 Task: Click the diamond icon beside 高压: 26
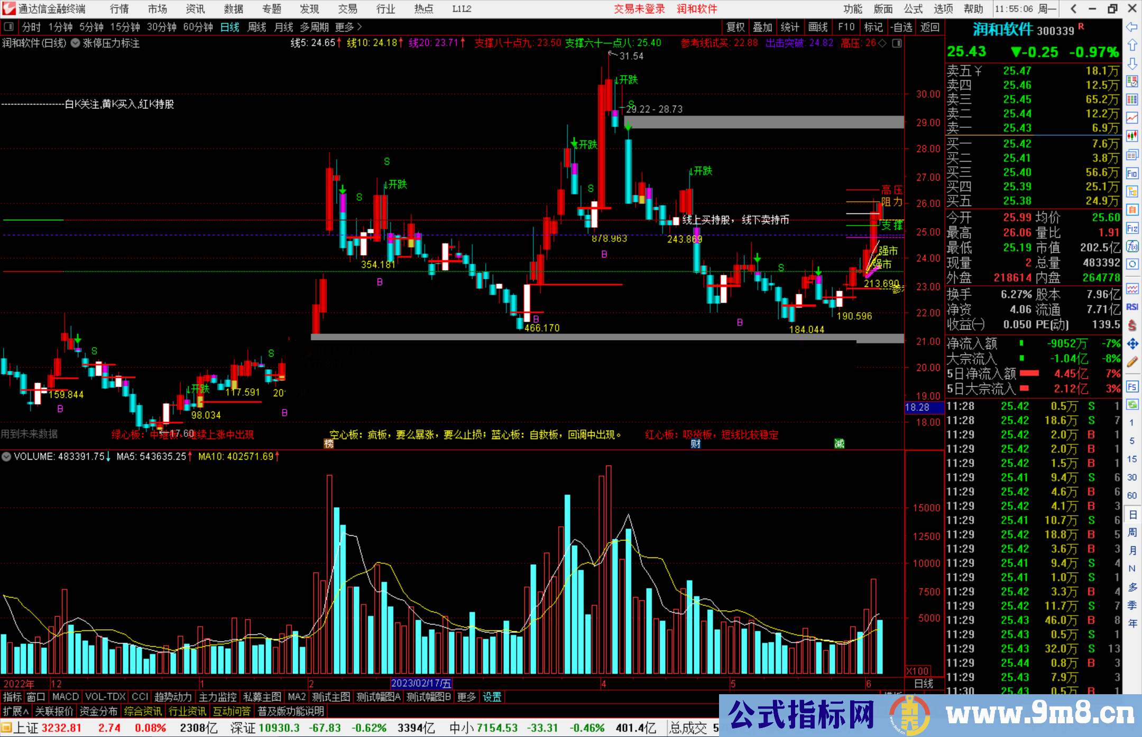tap(882, 43)
